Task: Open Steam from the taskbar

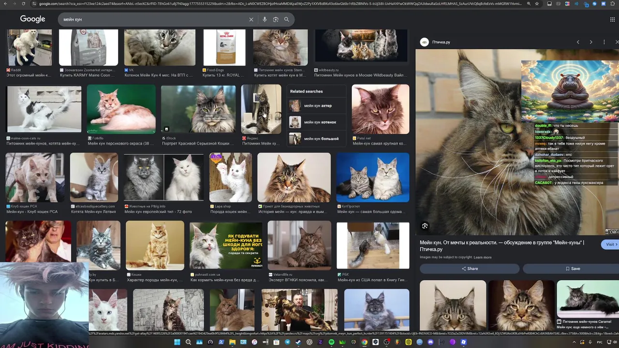Action: point(298,342)
